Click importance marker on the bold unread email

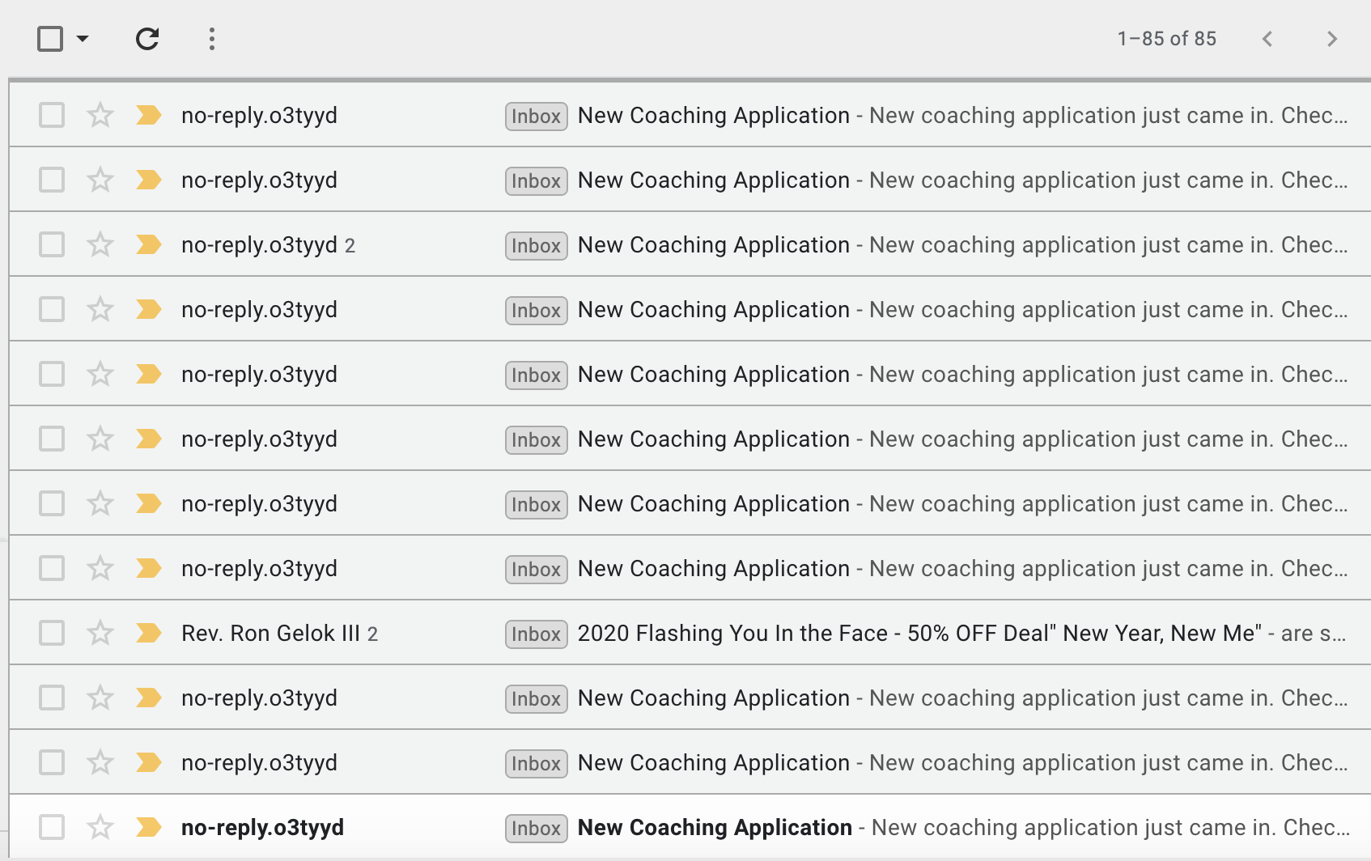pos(149,827)
